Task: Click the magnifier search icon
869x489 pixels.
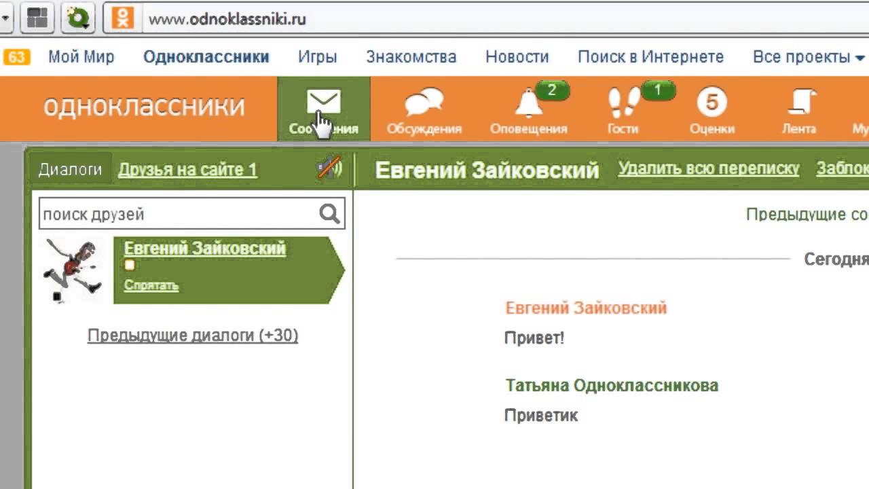Action: pos(329,214)
